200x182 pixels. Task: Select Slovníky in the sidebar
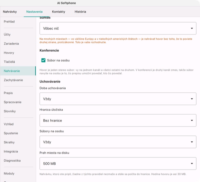(x=18, y=111)
